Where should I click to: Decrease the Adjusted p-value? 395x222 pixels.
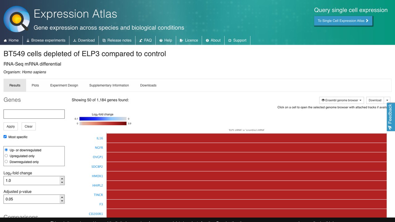click(x=62, y=201)
